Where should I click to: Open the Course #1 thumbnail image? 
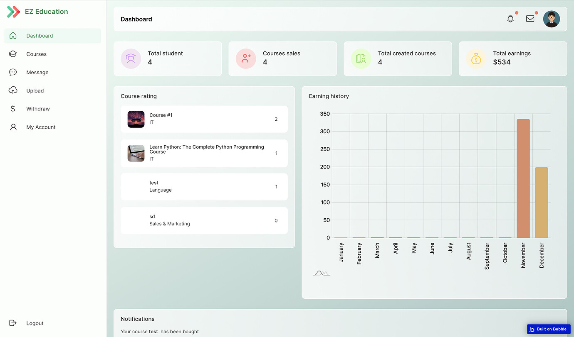tap(136, 119)
